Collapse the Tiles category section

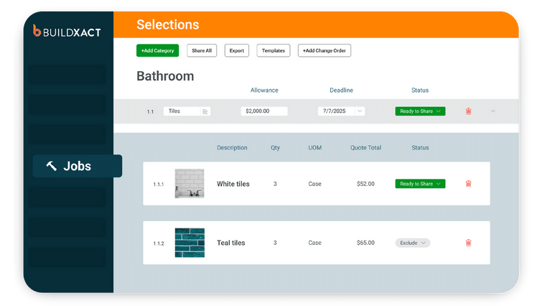pos(493,111)
